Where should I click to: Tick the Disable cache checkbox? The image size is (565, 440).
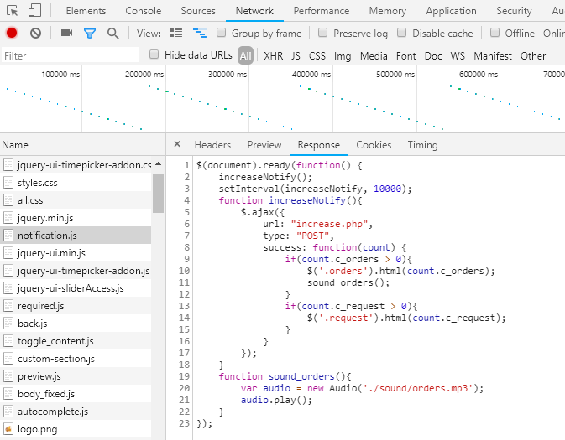click(x=402, y=33)
